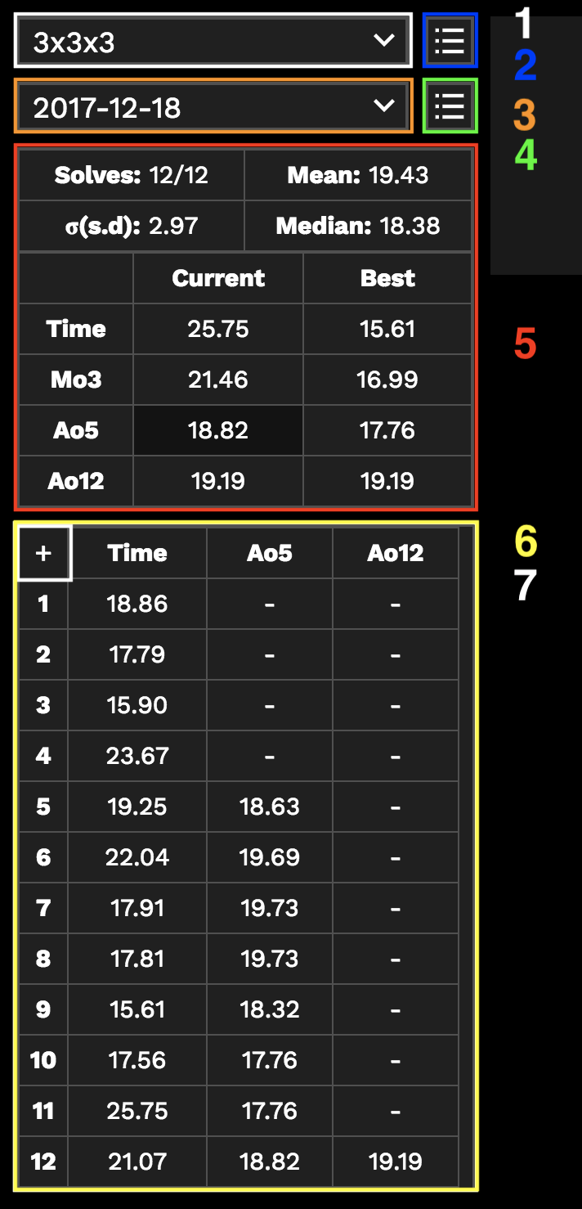Viewport: 582px width, 1209px height.
Task: Select the current Mo3 value 21.46
Action: tap(218, 380)
